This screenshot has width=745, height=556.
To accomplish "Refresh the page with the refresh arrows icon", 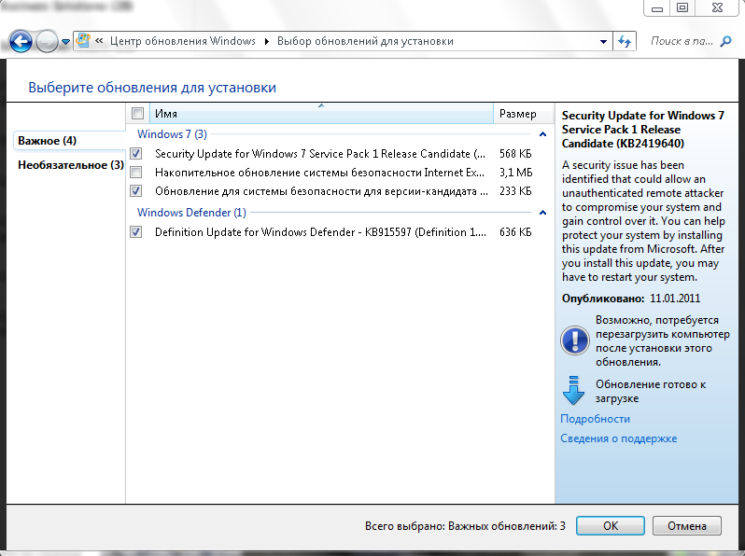I will click(x=625, y=41).
